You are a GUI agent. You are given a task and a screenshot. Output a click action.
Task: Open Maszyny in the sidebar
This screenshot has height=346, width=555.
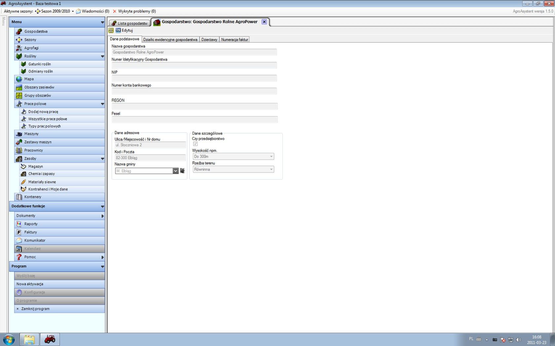pyautogui.click(x=59, y=134)
